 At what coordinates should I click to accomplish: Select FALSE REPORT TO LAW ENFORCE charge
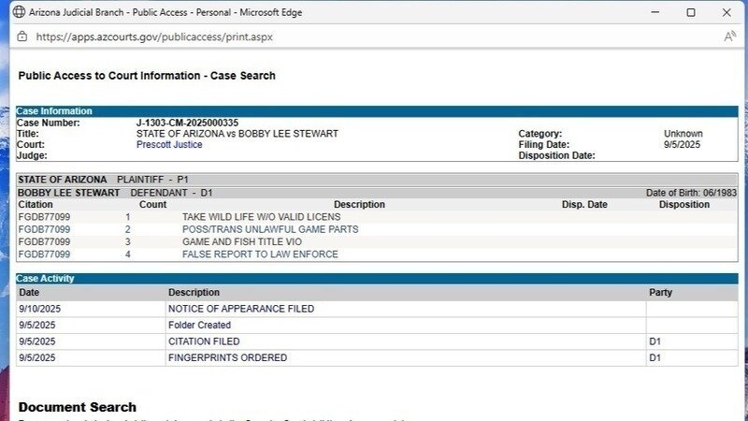pos(265,254)
